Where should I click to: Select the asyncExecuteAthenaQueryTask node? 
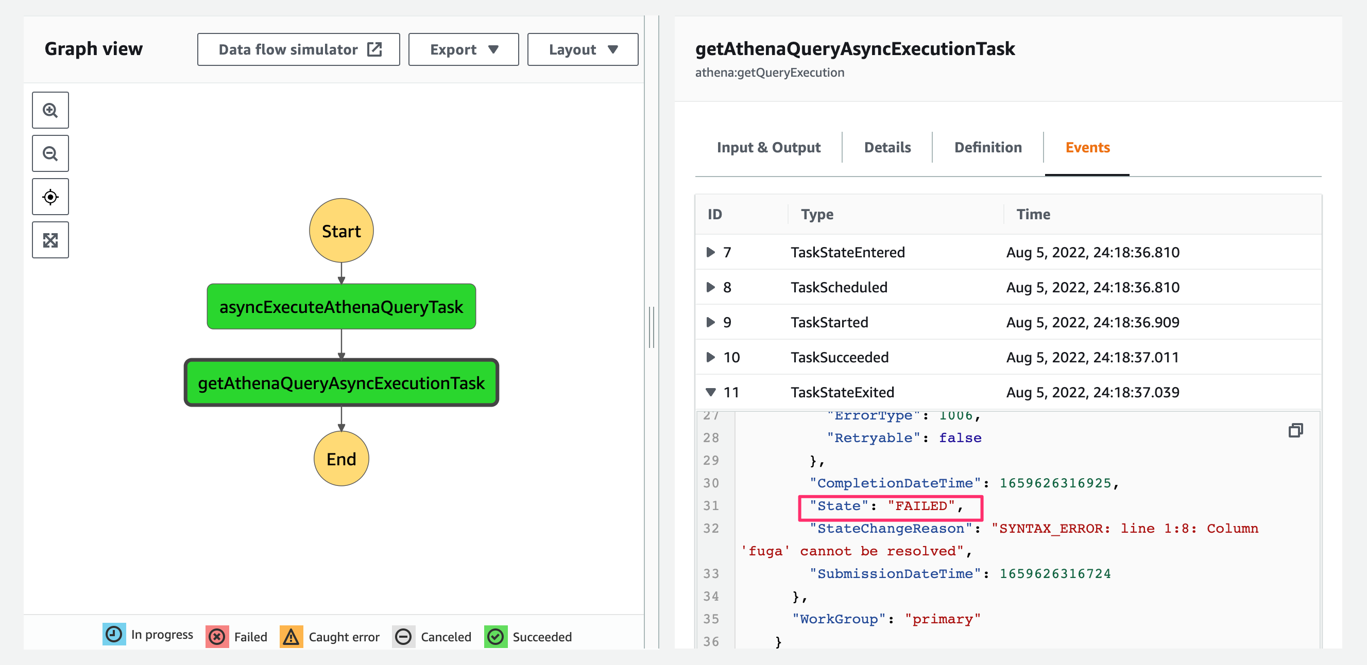point(341,307)
